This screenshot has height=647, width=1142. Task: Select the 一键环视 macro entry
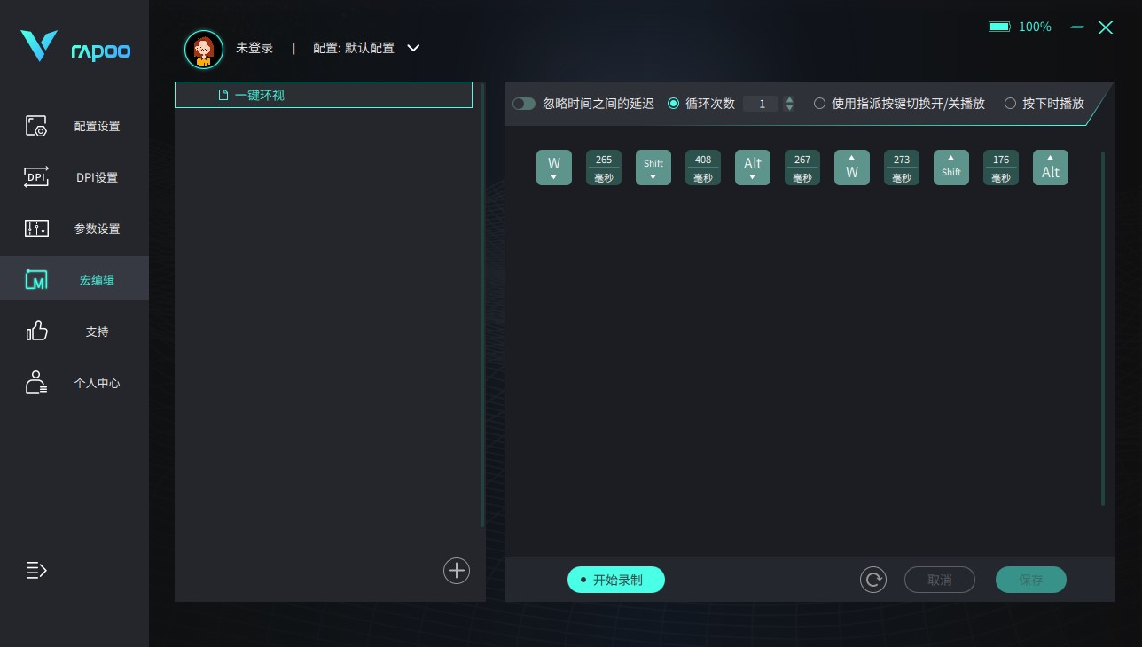[x=324, y=95]
